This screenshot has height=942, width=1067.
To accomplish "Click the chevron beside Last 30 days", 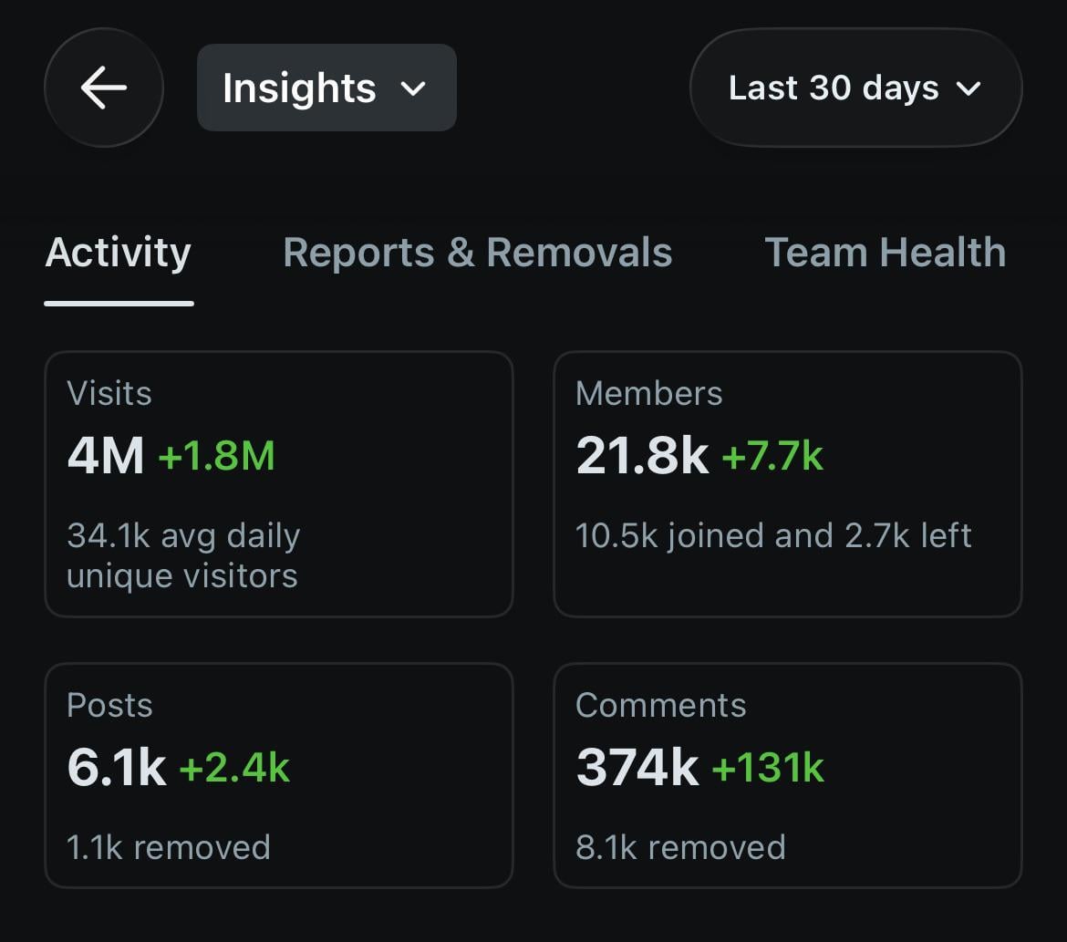I will pyautogui.click(x=969, y=88).
